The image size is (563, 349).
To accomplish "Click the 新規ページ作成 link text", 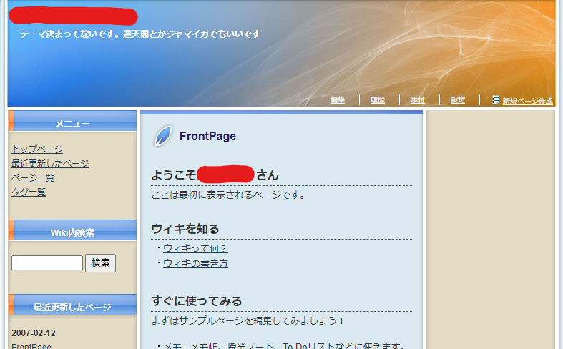I will coord(527,101).
